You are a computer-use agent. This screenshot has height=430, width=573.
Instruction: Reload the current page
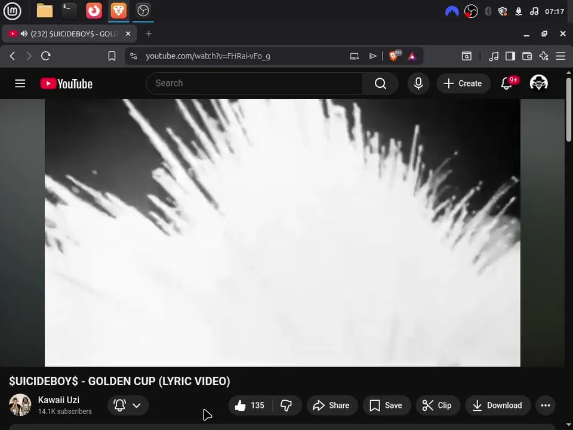46,56
